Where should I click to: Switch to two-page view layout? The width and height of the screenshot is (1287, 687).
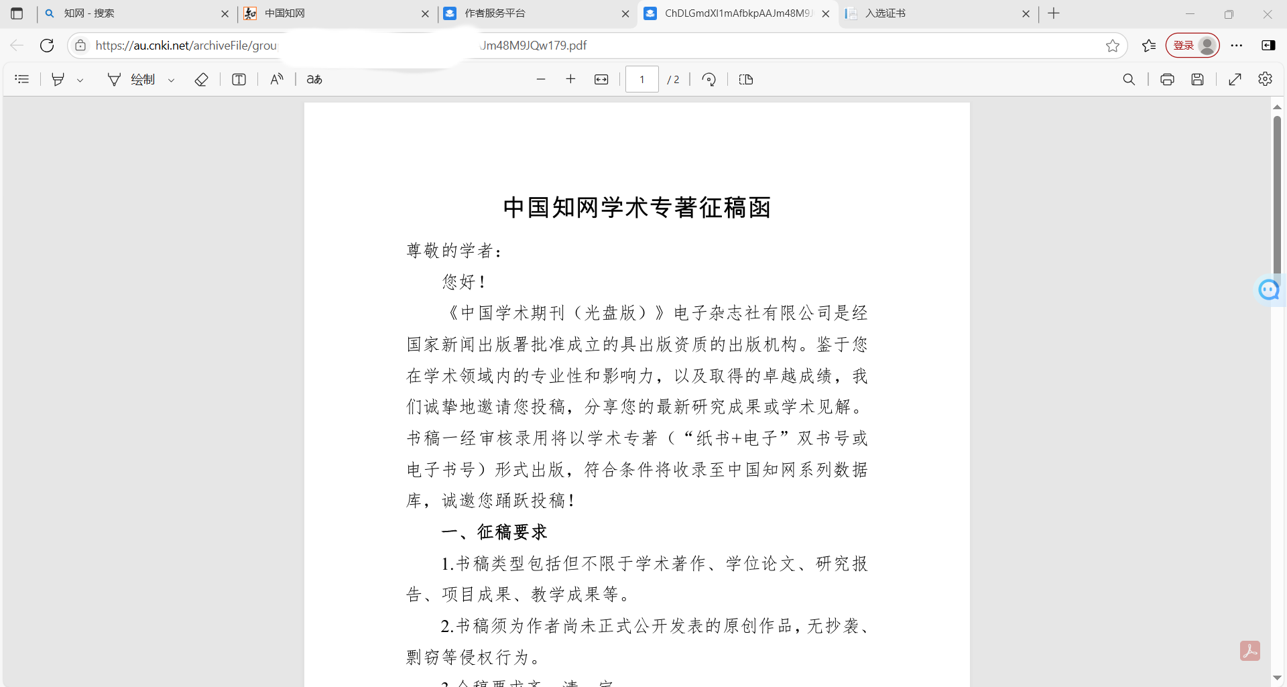click(745, 79)
